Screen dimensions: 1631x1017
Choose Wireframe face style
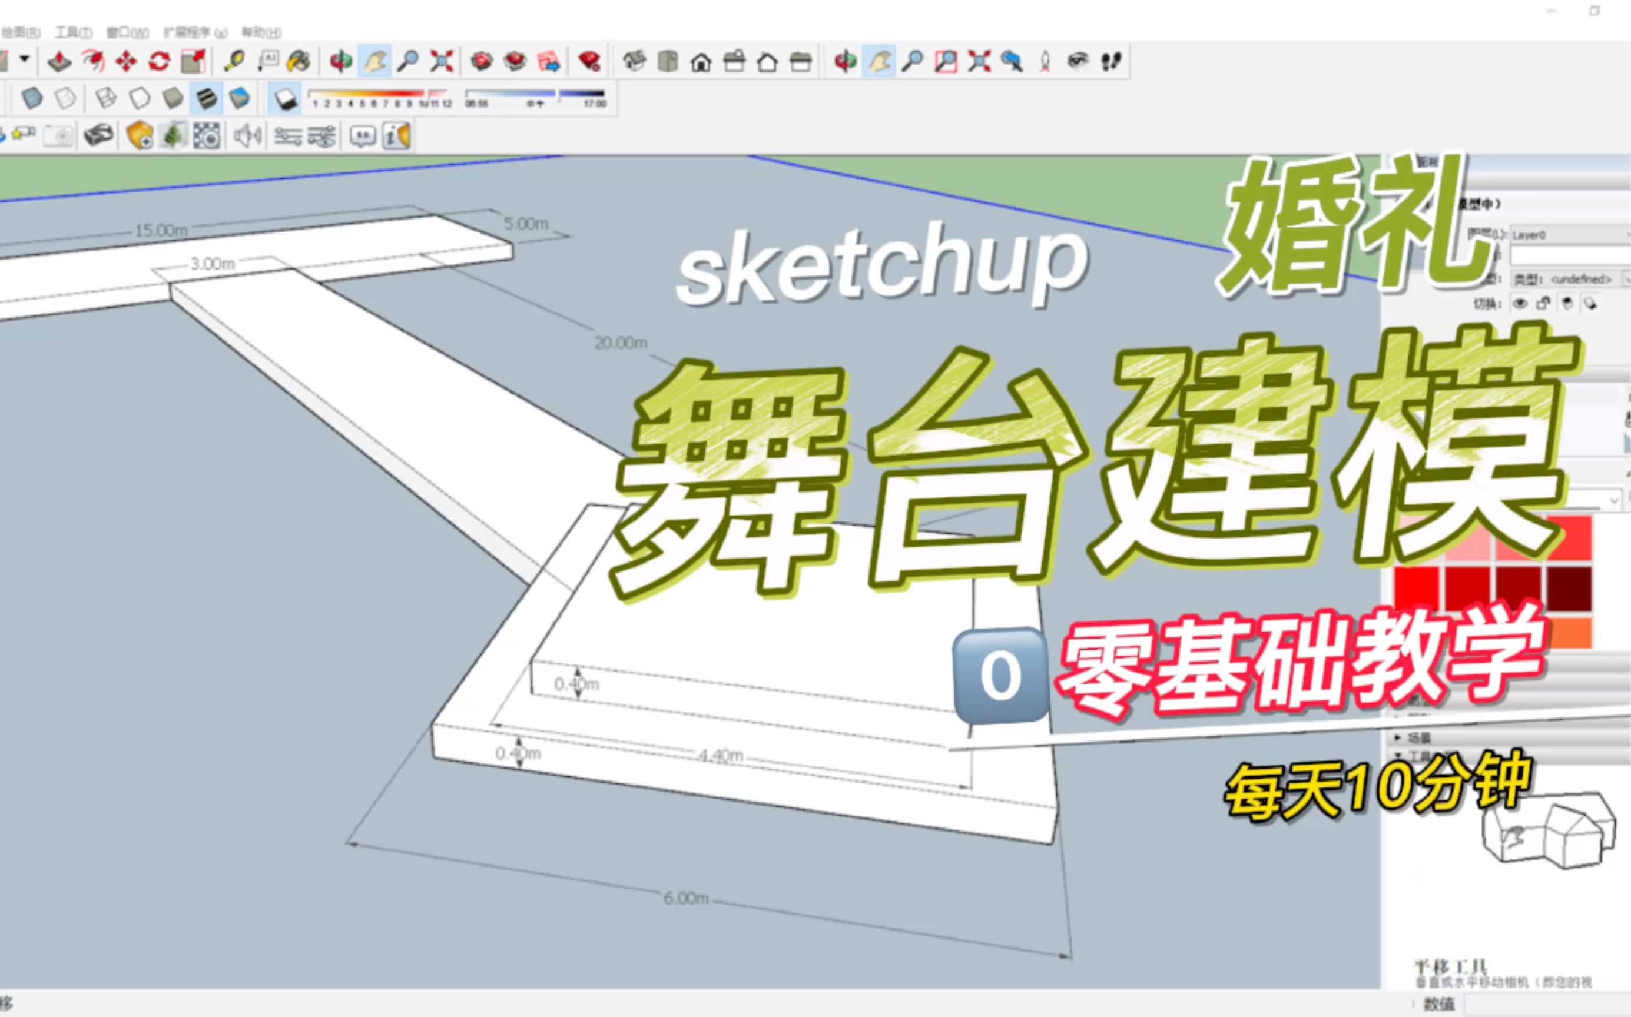point(105,98)
